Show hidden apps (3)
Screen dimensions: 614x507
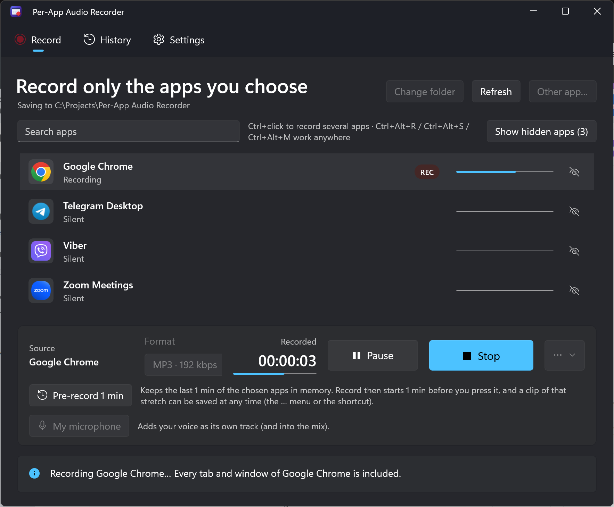pyautogui.click(x=541, y=132)
